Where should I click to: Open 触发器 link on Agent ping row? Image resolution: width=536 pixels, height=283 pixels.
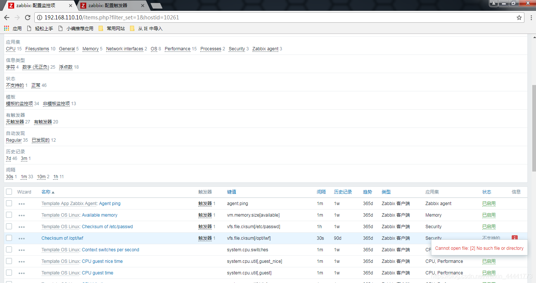point(205,204)
